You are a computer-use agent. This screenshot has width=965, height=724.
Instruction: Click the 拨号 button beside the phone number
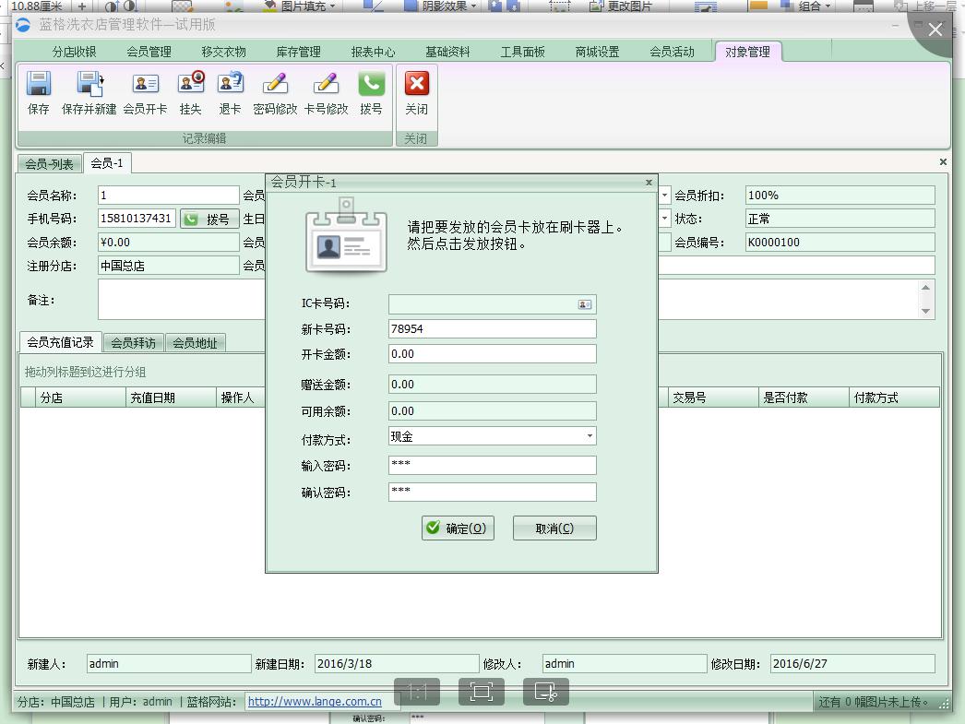[x=209, y=219]
